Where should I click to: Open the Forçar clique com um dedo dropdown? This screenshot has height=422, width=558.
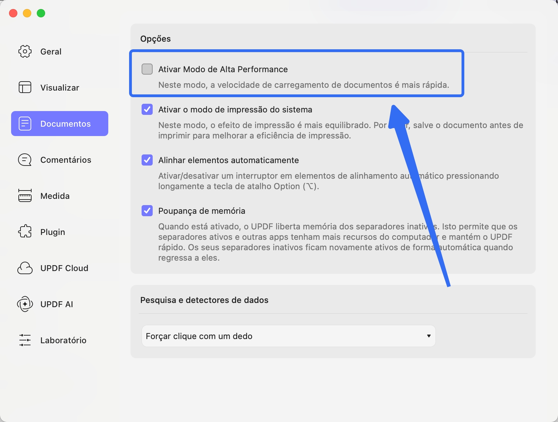point(288,336)
